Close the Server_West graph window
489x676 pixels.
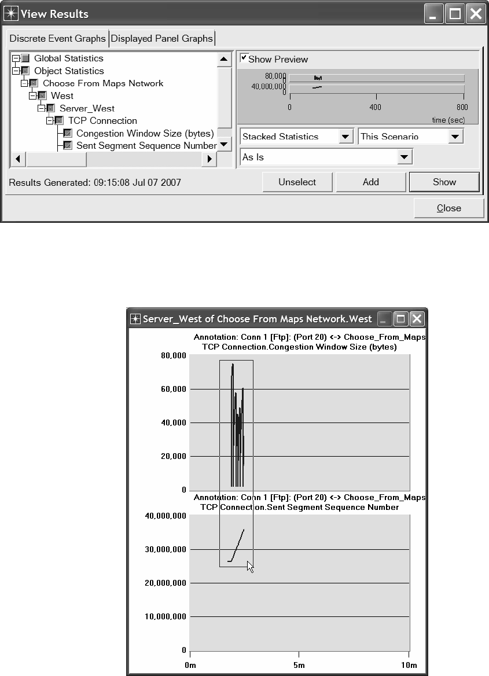(x=417, y=319)
